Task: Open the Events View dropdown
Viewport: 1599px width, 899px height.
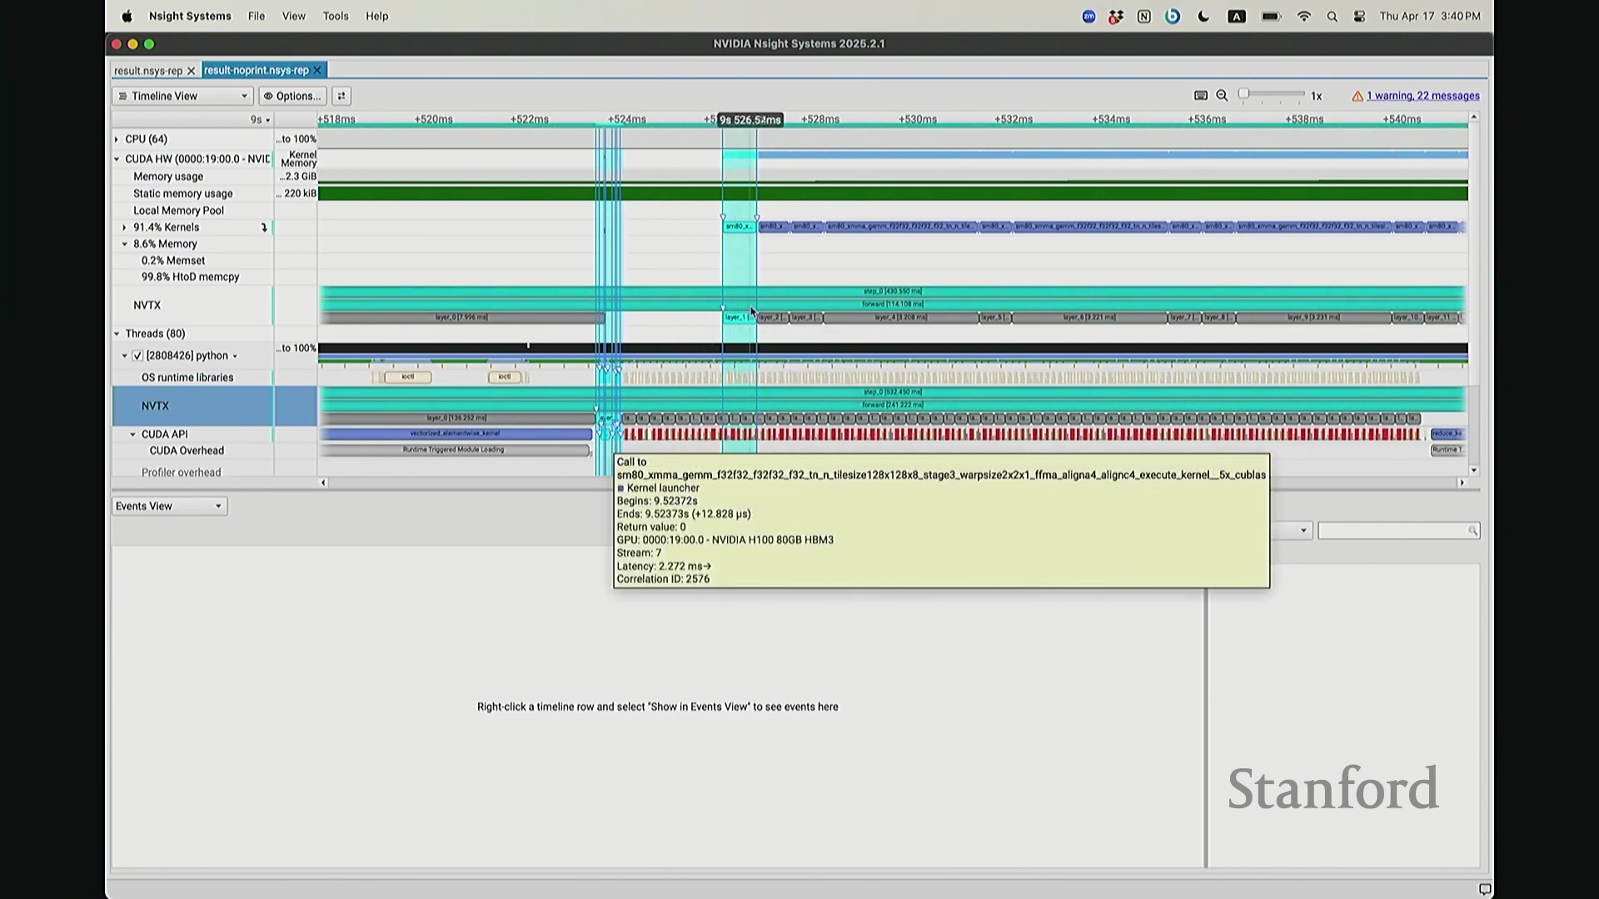Action: point(169,506)
